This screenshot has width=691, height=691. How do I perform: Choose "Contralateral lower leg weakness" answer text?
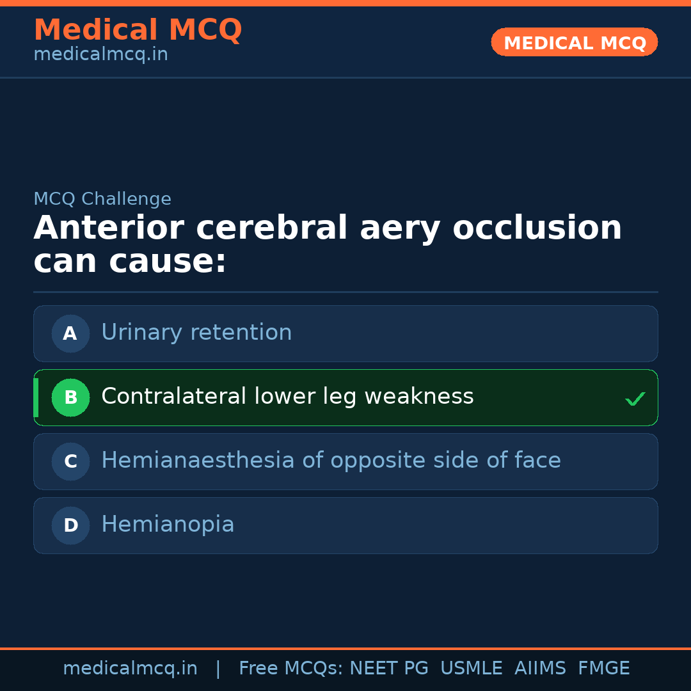(287, 397)
